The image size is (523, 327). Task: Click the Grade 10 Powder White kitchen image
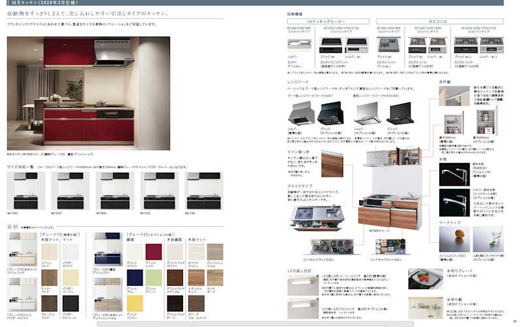(x=22, y=295)
